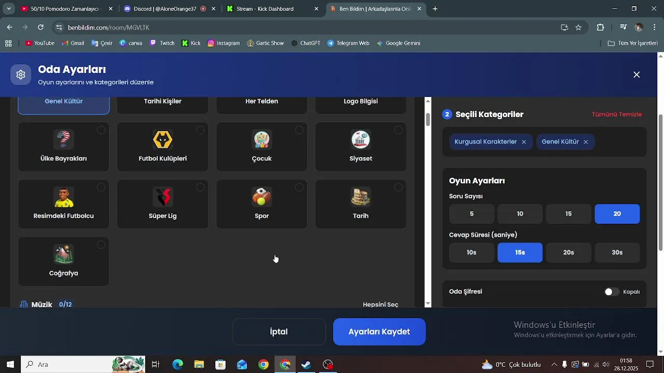Choose the Süper Lig logo icon
The height and width of the screenshot is (373, 664).
click(162, 197)
